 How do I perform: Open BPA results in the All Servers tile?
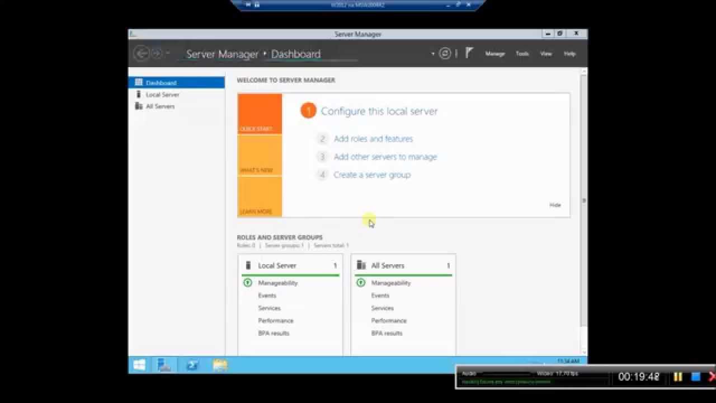(x=387, y=333)
